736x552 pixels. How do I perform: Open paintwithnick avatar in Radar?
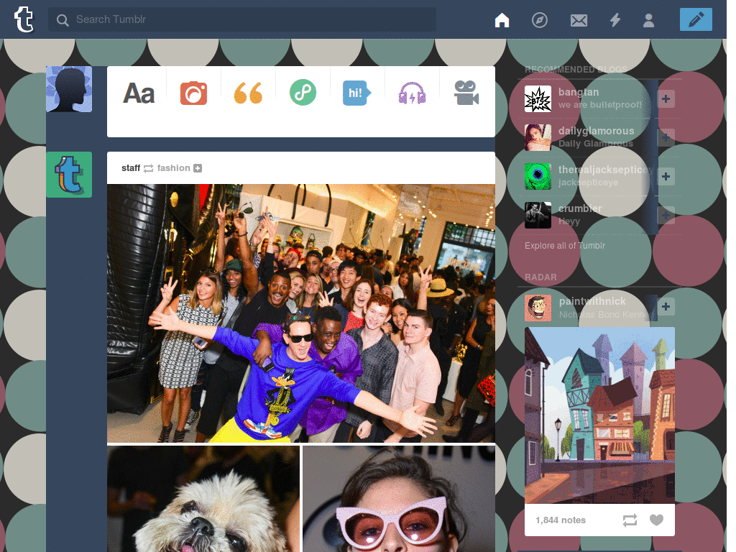pos(538,308)
